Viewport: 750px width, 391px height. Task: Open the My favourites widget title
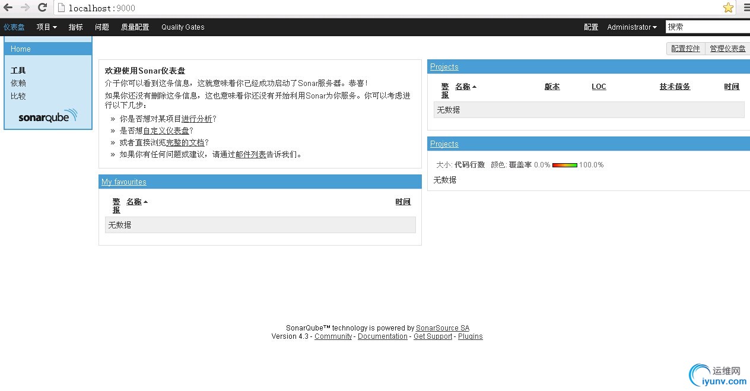(x=124, y=182)
